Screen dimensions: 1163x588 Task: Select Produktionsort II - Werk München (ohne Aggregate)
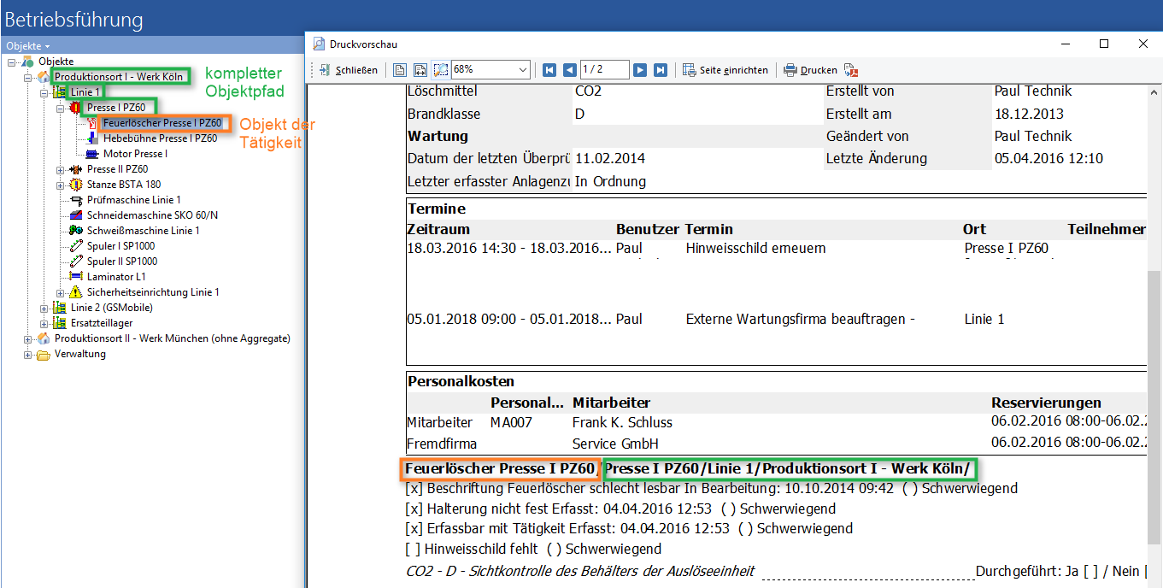(172, 338)
